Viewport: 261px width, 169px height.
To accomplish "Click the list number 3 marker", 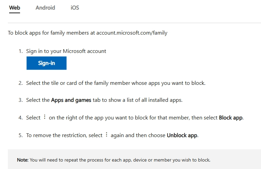I will [20, 100].
